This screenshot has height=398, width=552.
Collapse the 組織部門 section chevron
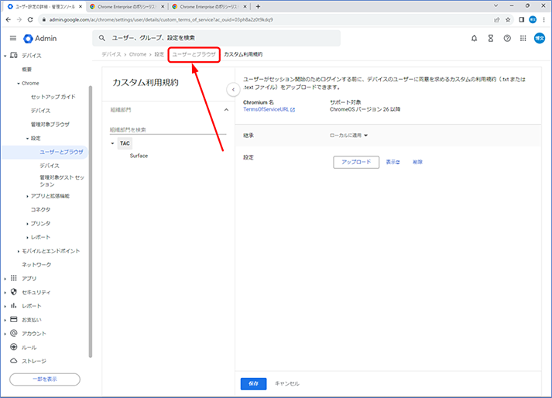click(226, 110)
